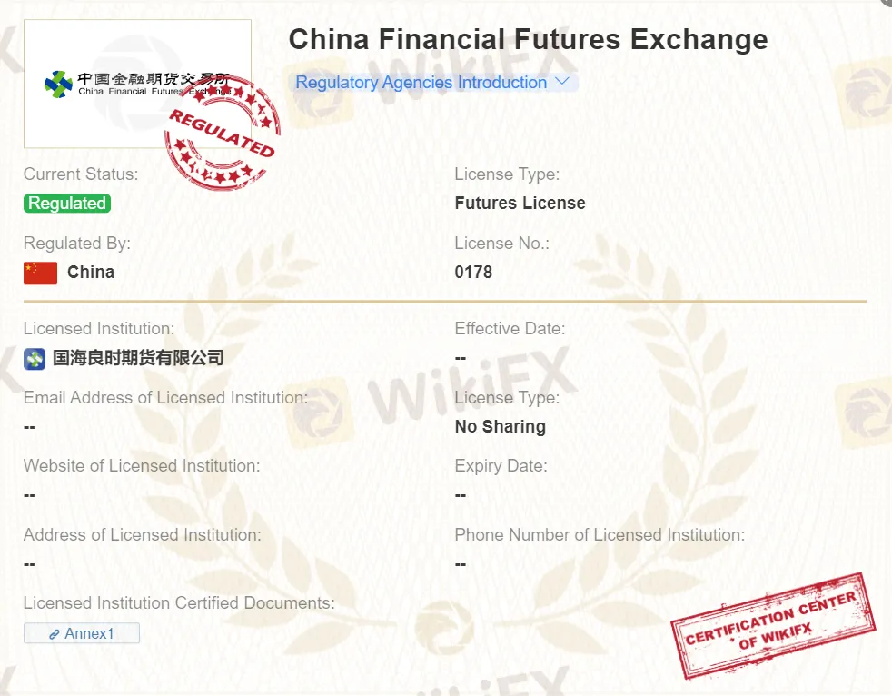
Task: Click the No Sharing license value
Action: (500, 427)
